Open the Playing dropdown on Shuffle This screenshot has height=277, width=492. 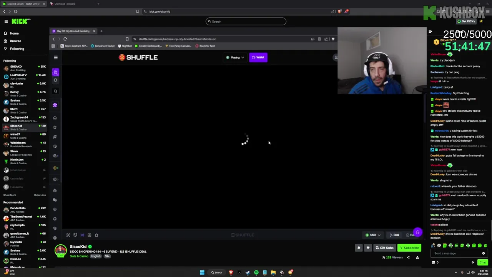point(235,57)
